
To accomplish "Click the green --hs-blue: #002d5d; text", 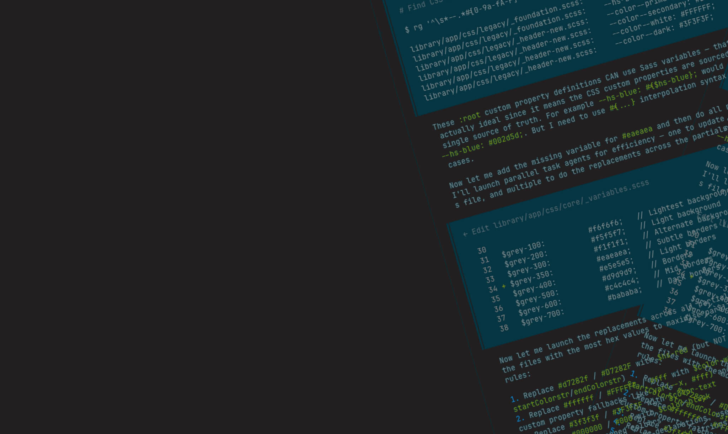I will point(482,146).
